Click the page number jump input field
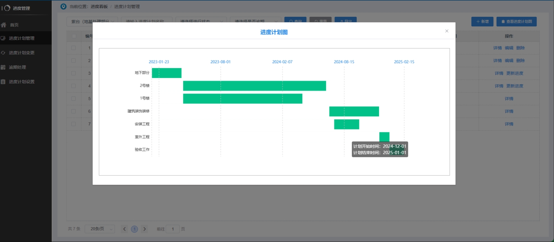 [173, 229]
